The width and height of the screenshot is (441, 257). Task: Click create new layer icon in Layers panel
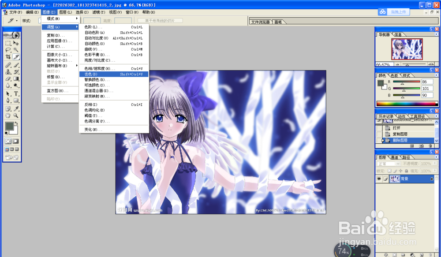click(422, 255)
